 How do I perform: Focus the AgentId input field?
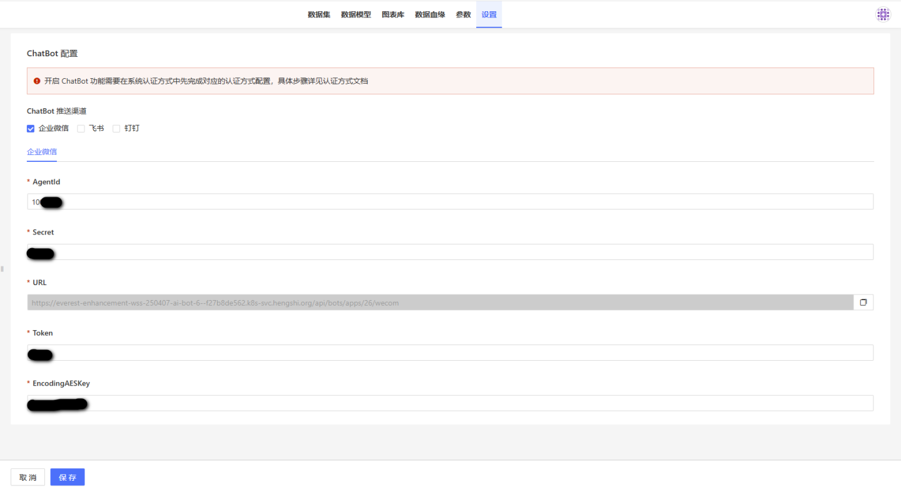[x=450, y=201]
